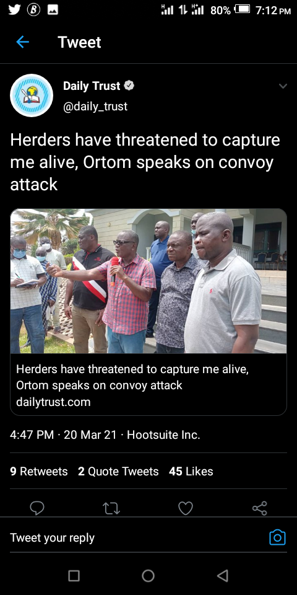View the 9 Retweets list
Image resolution: width=297 pixels, height=595 pixels.
(38, 471)
